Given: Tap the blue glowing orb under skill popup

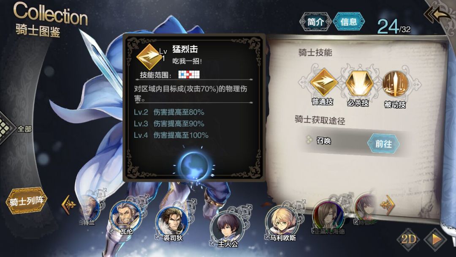Looking at the screenshot, I should click(194, 166).
